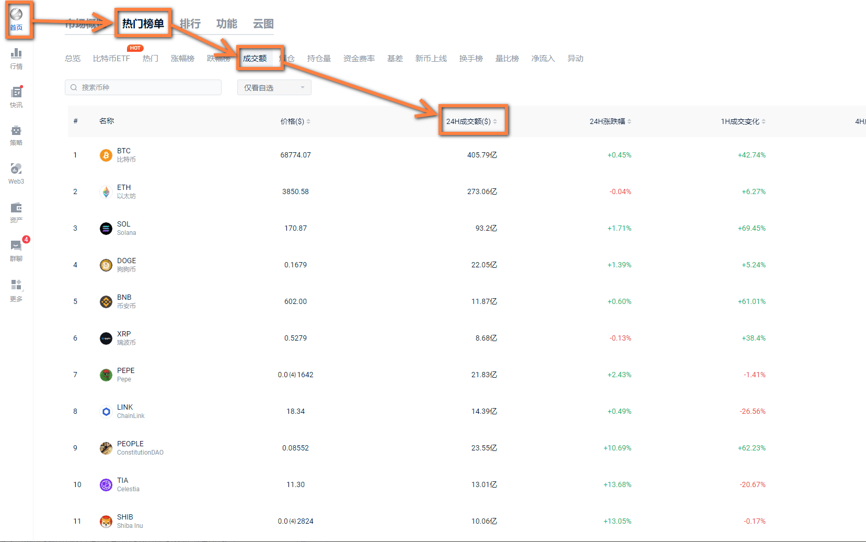Click the DOGE coin icon
The width and height of the screenshot is (866, 542).
click(x=106, y=265)
